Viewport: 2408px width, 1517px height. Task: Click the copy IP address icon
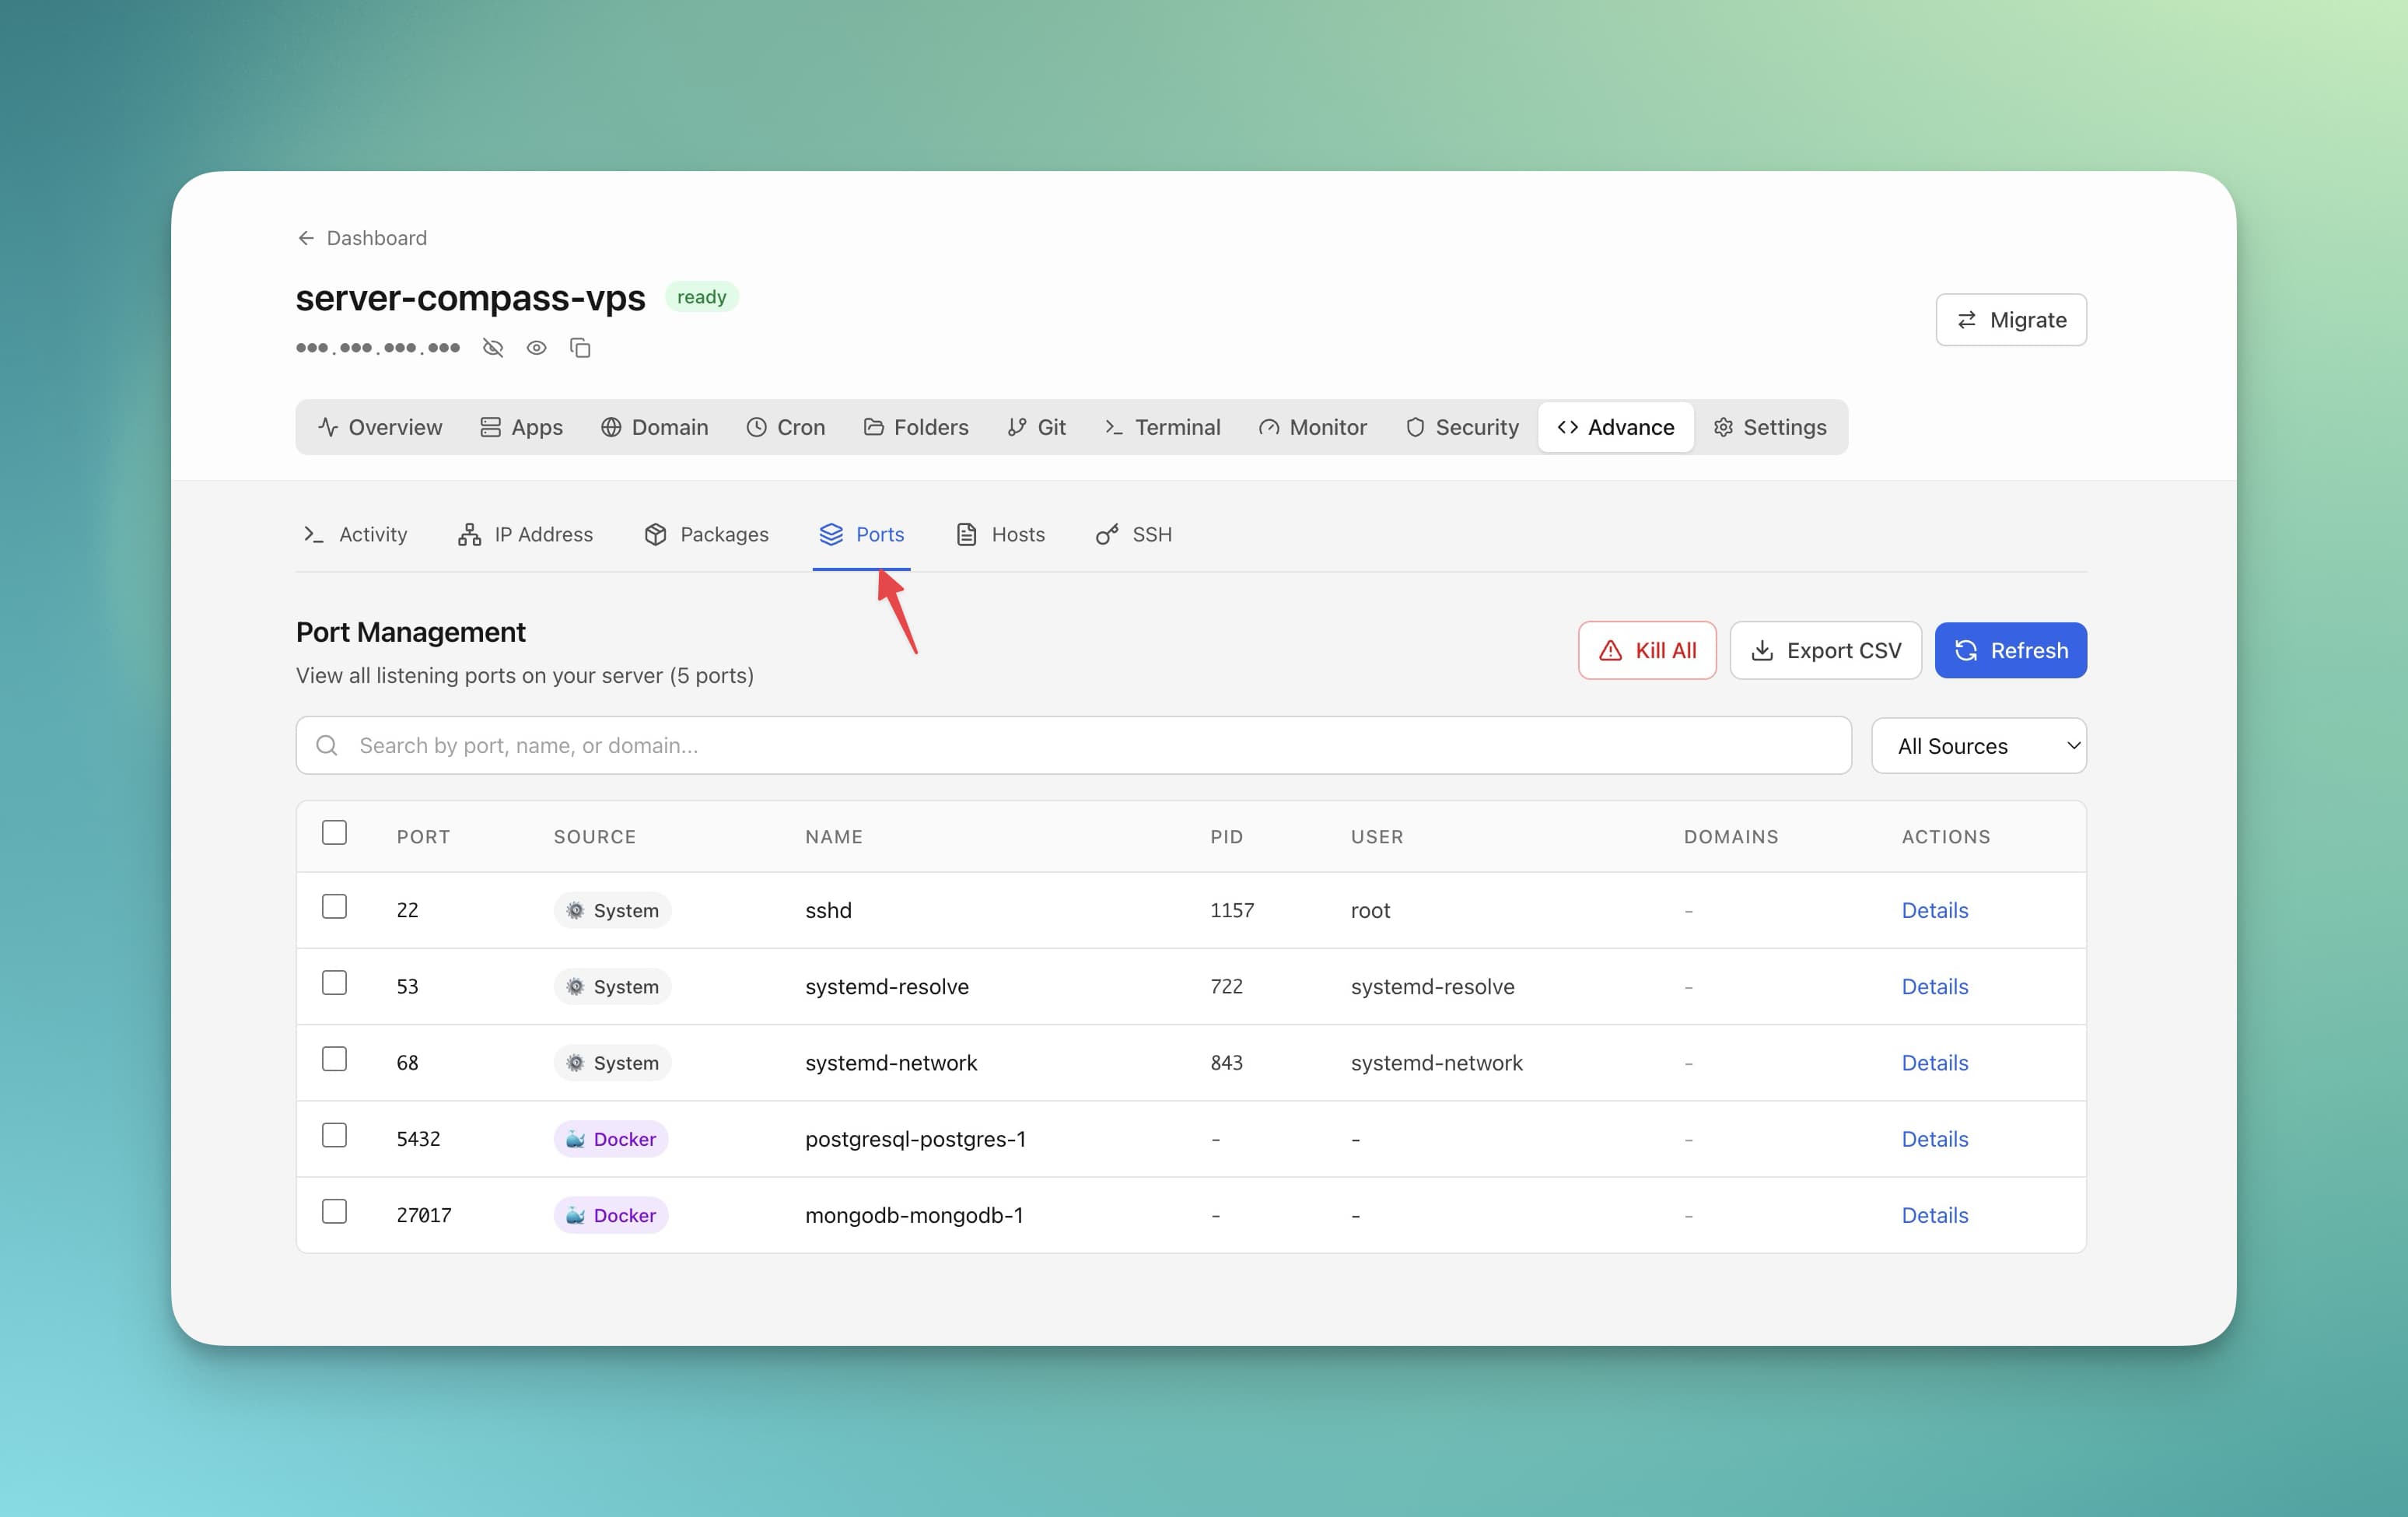(x=580, y=348)
